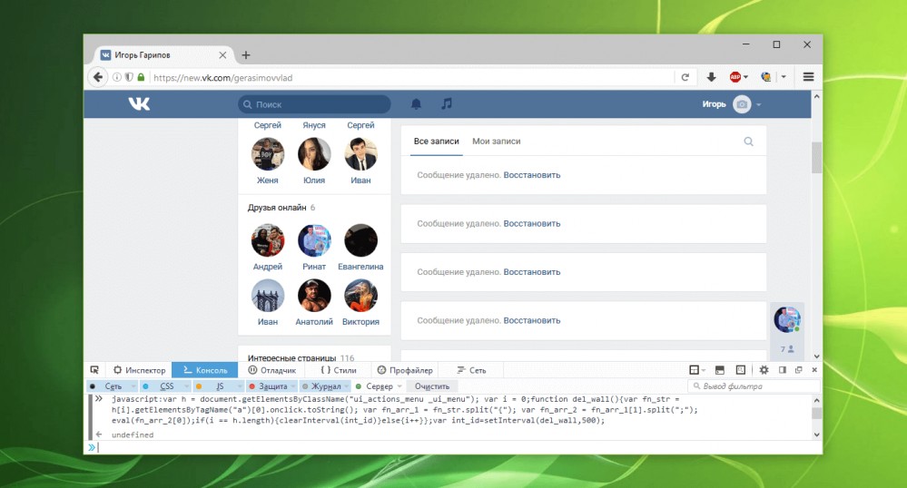907x488 pixels.
Task: Click the friend name Евангелина
Action: point(360,267)
